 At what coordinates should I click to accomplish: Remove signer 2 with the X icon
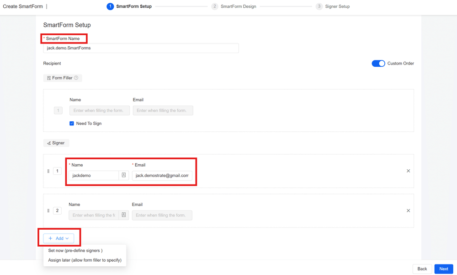[408, 211]
